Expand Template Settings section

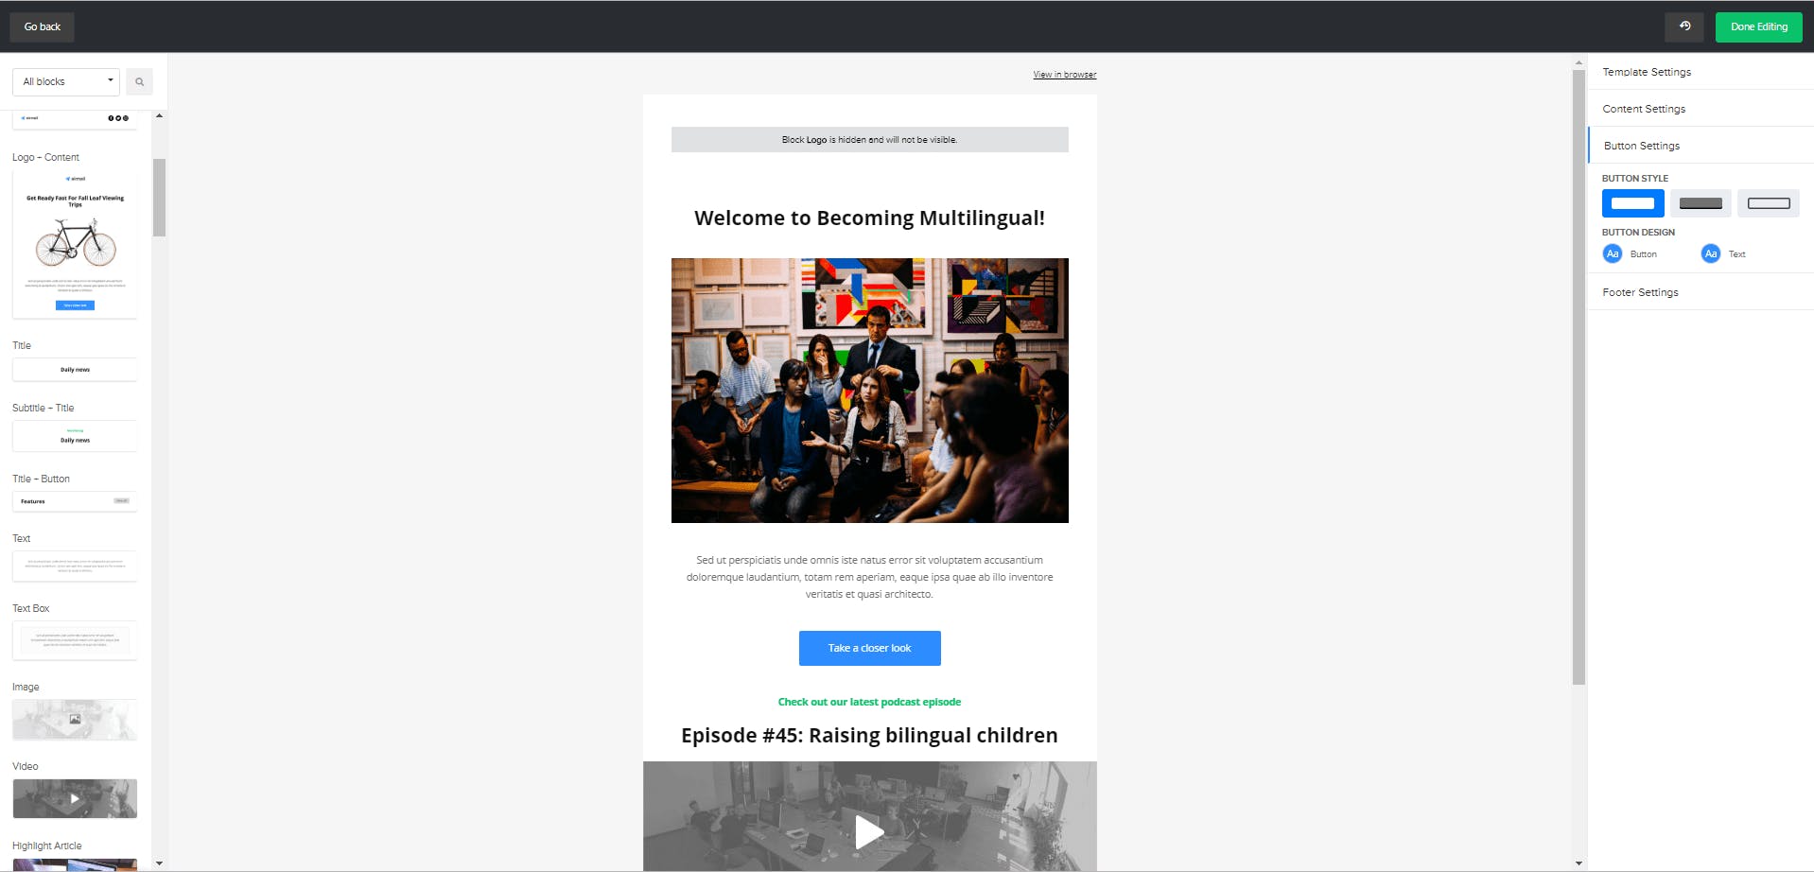pyautogui.click(x=1701, y=72)
